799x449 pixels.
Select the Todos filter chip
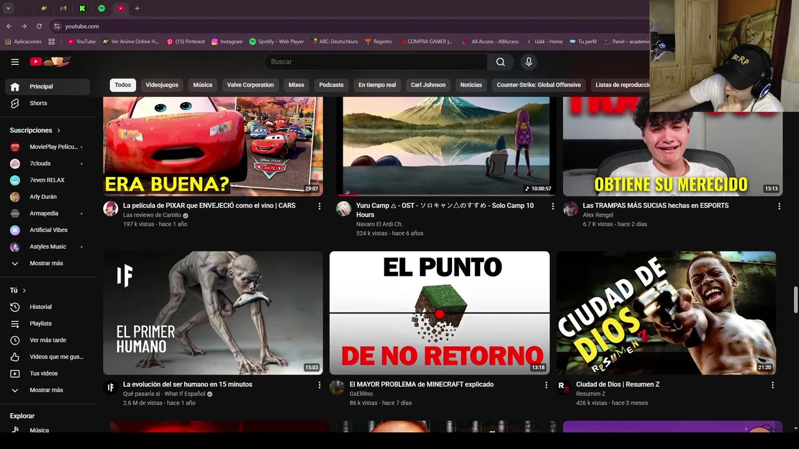(x=123, y=85)
